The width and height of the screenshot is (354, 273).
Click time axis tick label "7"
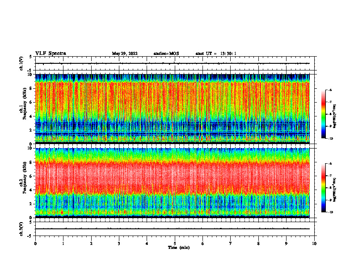coord(231,244)
